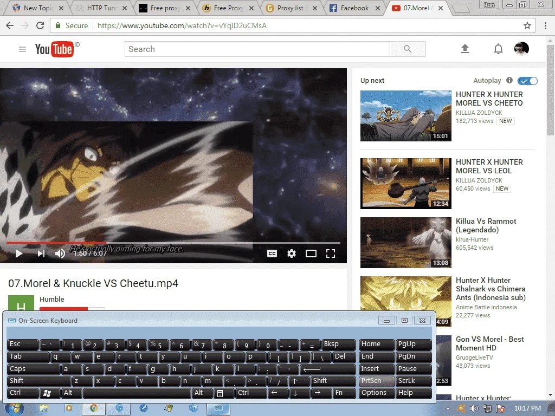Switch to the New Topic tab
This screenshot has width=555, height=416.
[37, 8]
